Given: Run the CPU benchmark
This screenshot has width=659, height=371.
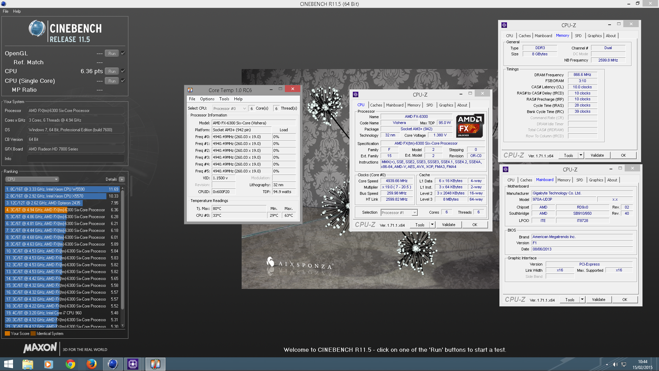Looking at the screenshot, I should [112, 71].
